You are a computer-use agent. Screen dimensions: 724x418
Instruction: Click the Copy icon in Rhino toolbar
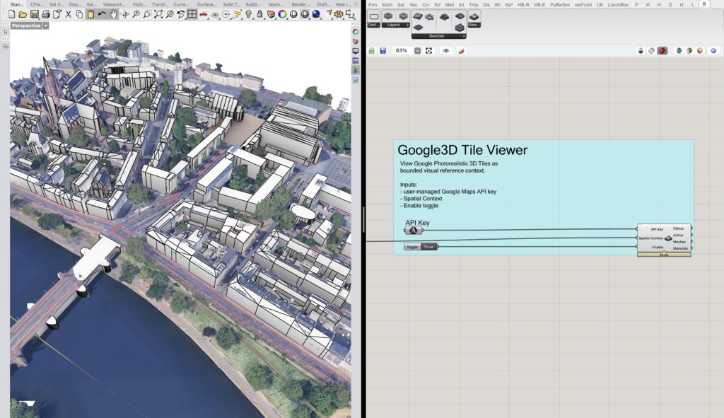coord(79,14)
